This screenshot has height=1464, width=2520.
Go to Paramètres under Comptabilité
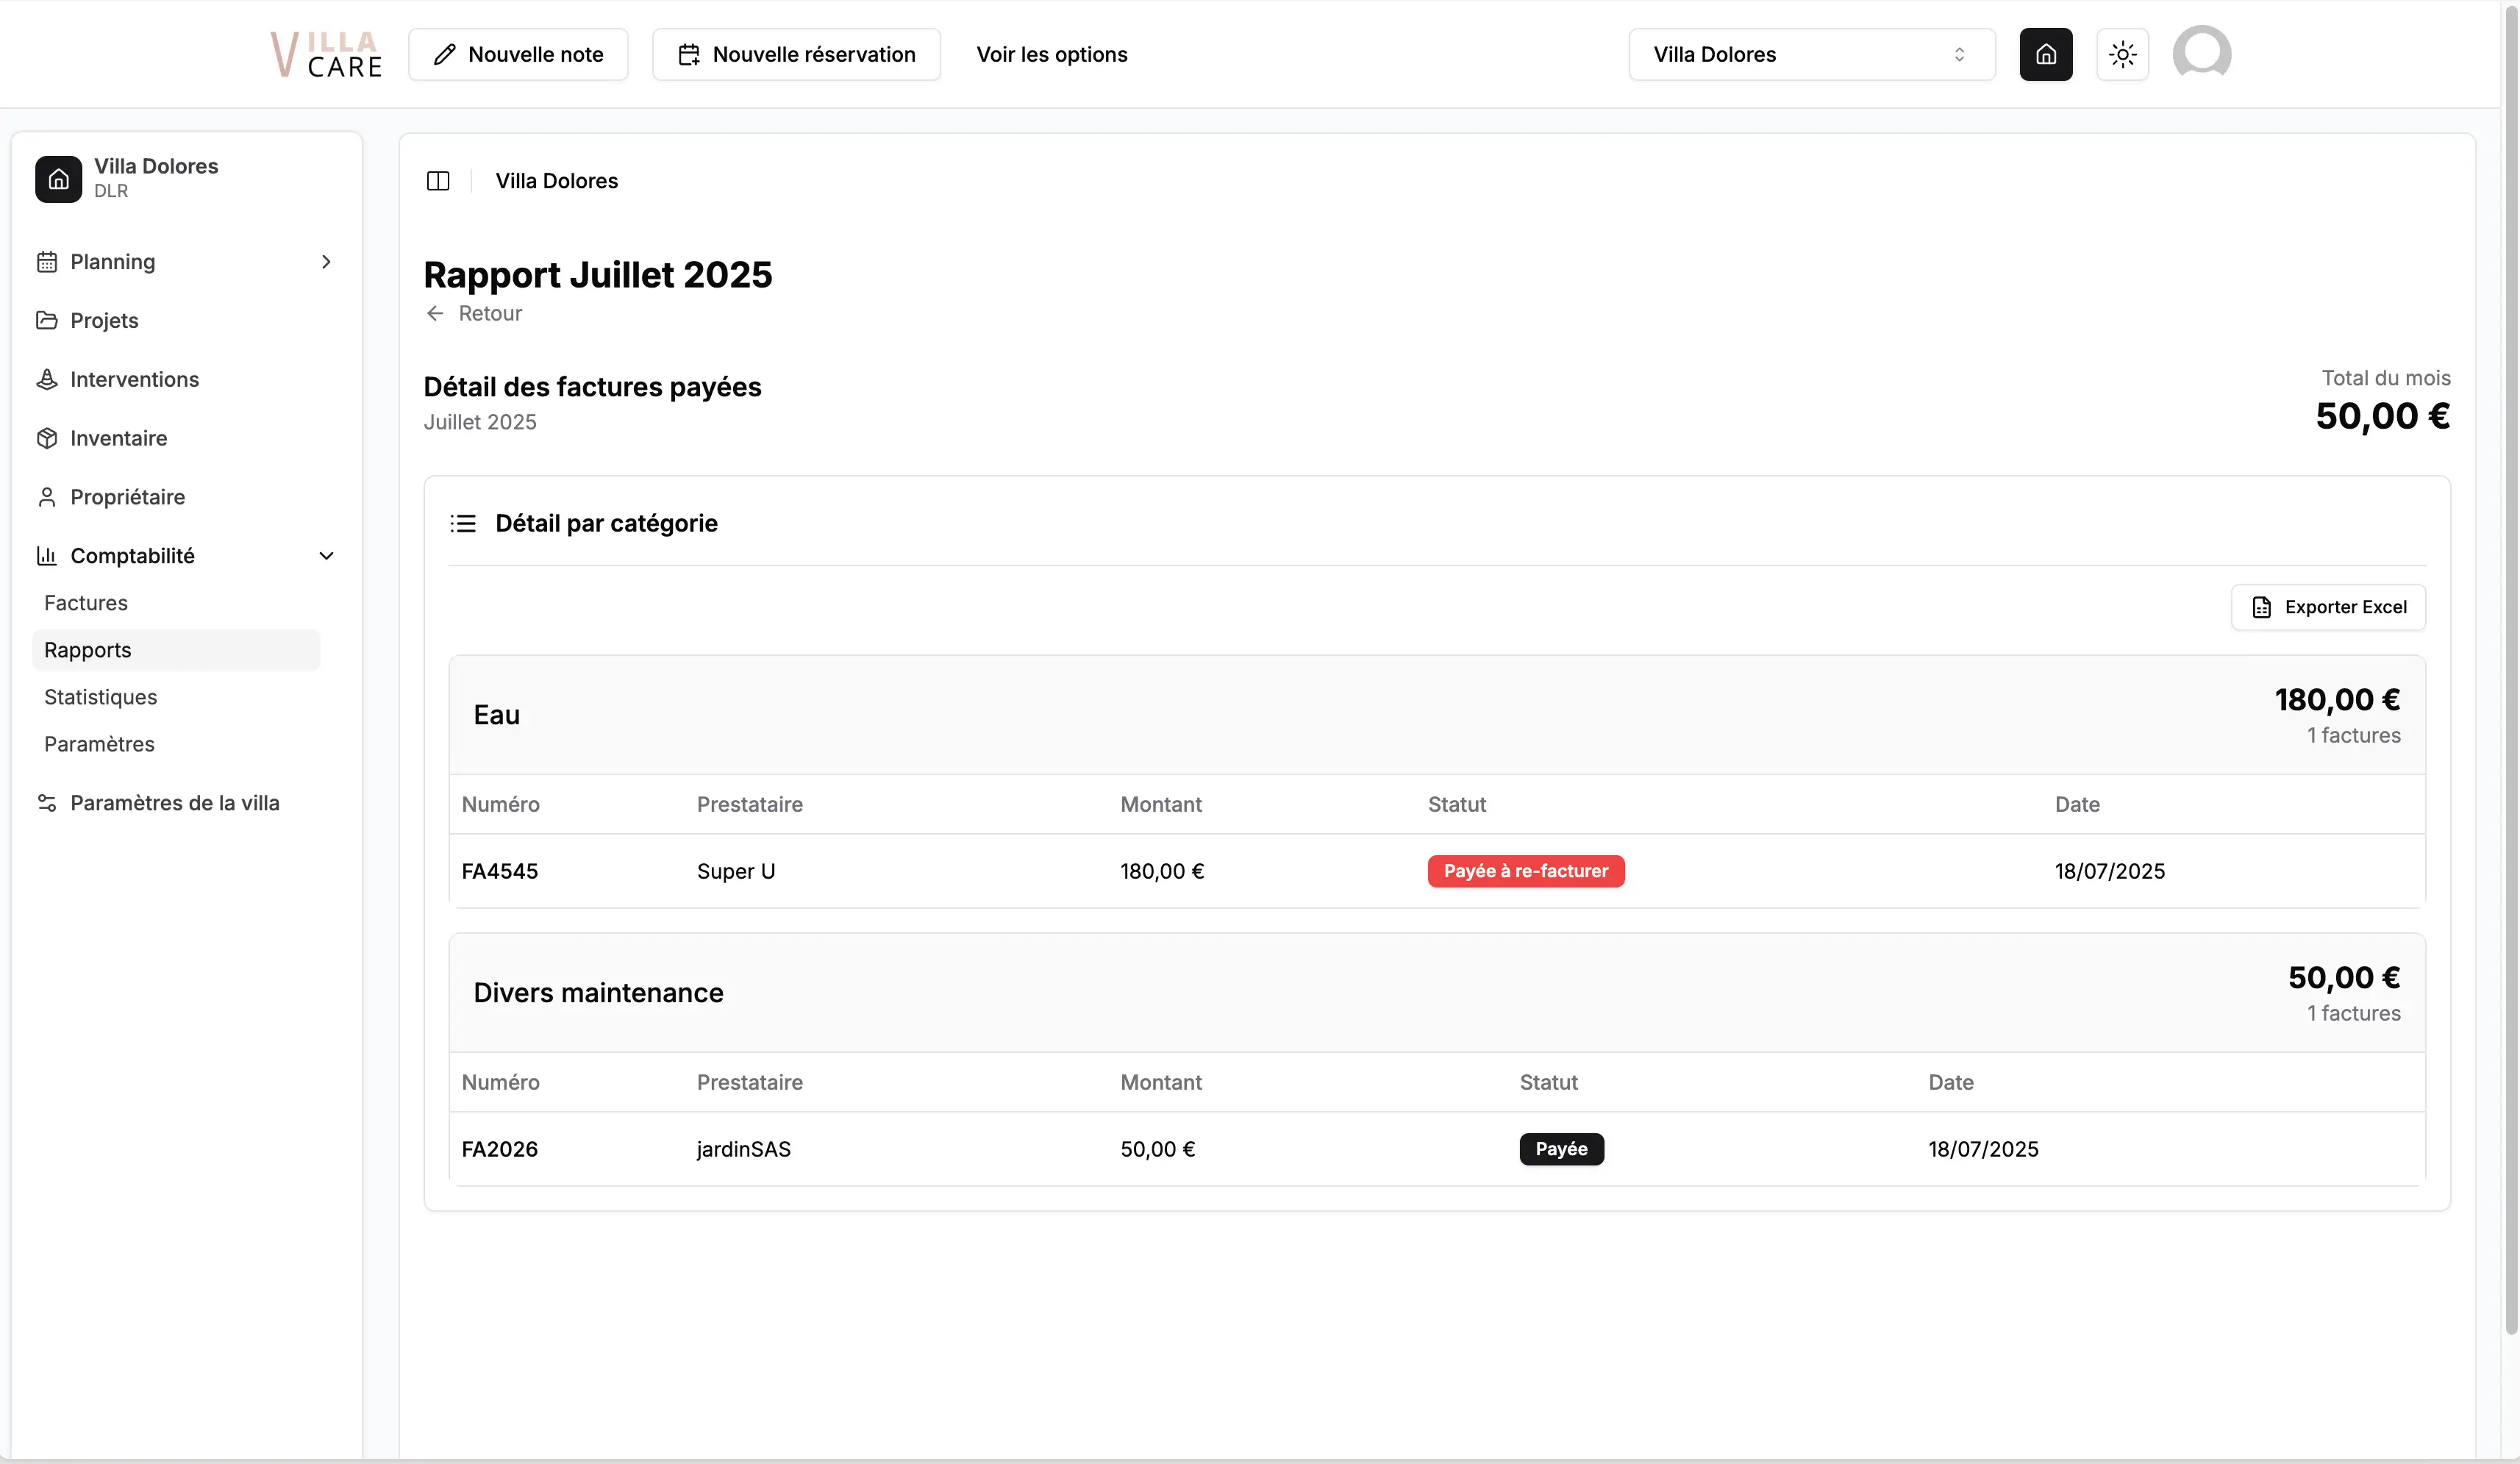[99, 744]
